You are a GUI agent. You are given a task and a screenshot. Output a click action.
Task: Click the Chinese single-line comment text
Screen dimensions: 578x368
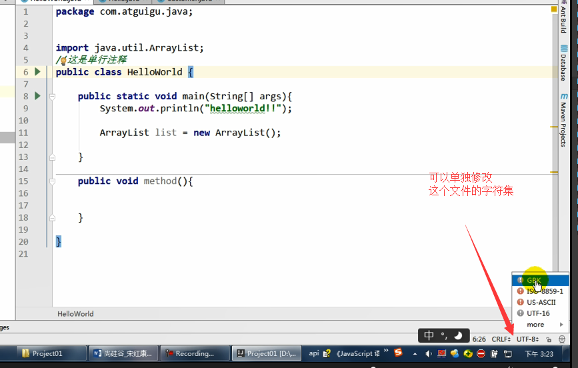[97, 60]
